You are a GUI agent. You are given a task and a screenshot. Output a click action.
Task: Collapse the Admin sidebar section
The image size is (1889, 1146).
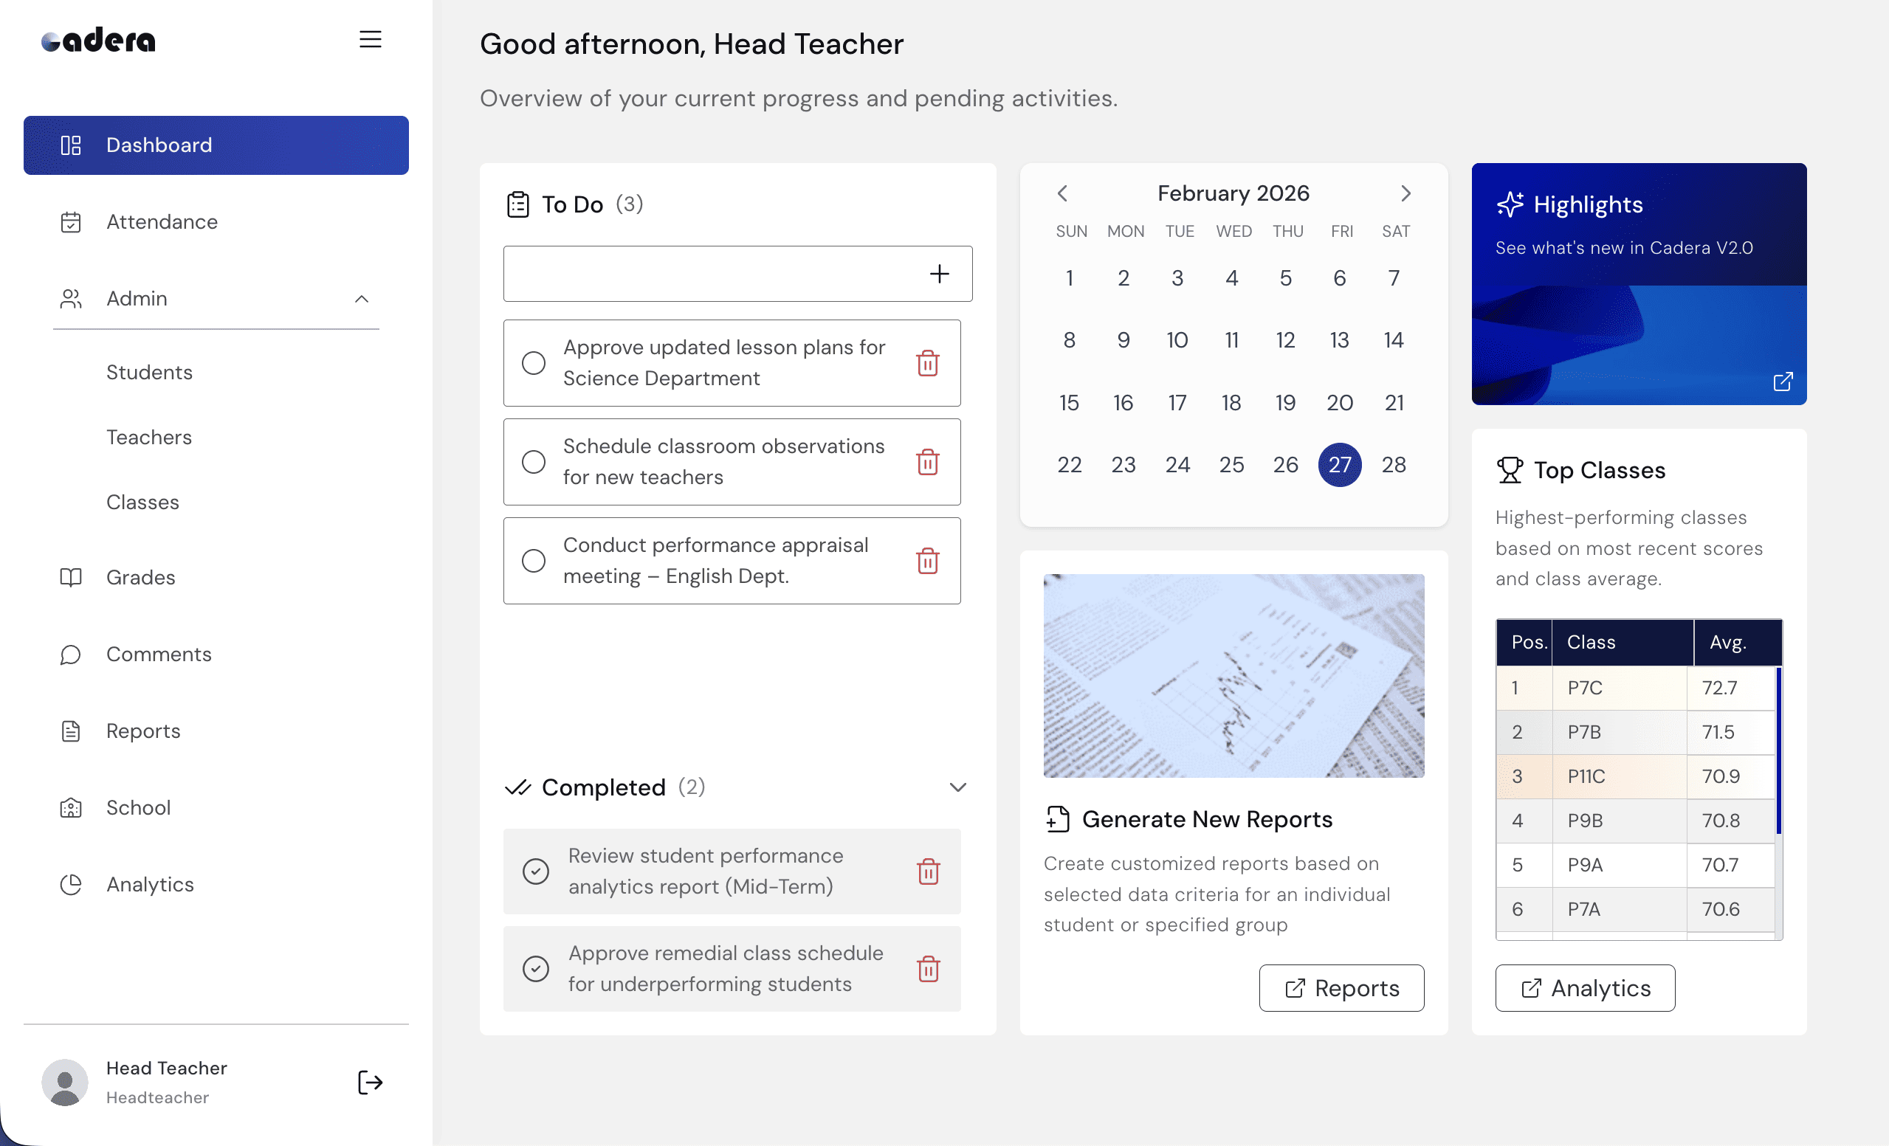coord(362,299)
